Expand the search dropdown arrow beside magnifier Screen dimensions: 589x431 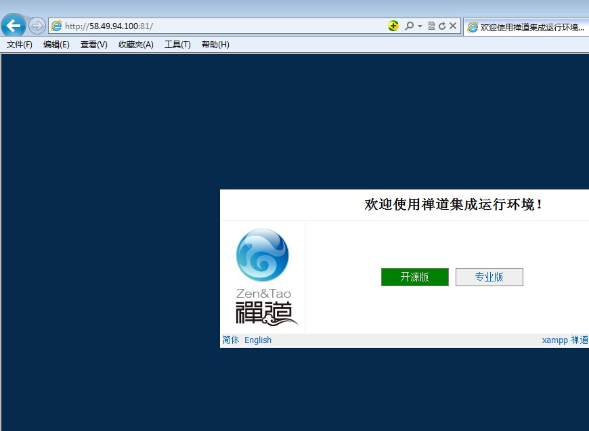tap(420, 26)
